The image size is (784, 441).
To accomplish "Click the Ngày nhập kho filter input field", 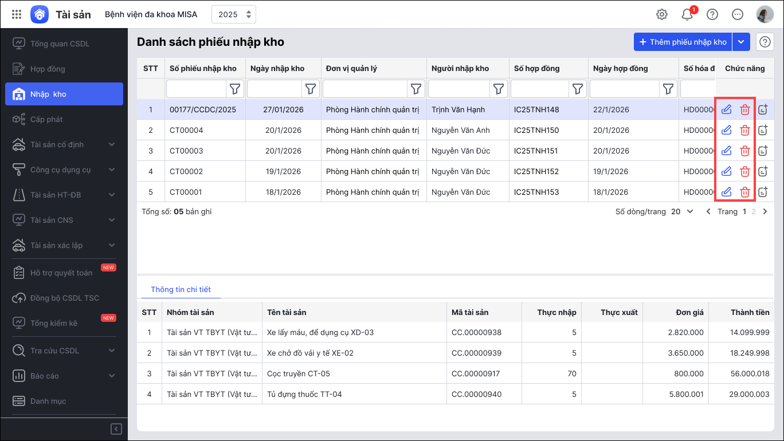I will [x=275, y=89].
